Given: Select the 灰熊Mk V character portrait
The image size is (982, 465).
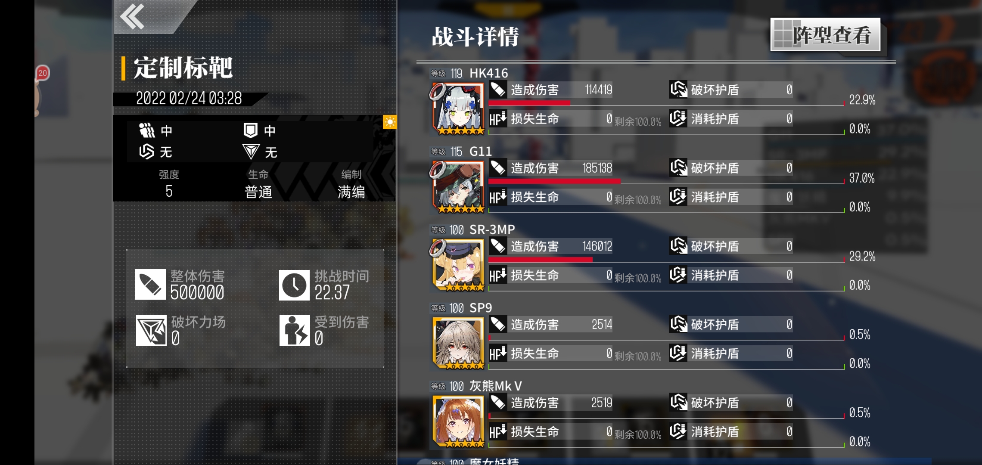Looking at the screenshot, I should tap(458, 422).
